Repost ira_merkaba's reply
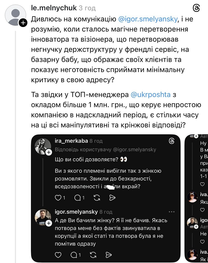Image resolution: width=208 pixels, height=263 pixels. coord(97,198)
